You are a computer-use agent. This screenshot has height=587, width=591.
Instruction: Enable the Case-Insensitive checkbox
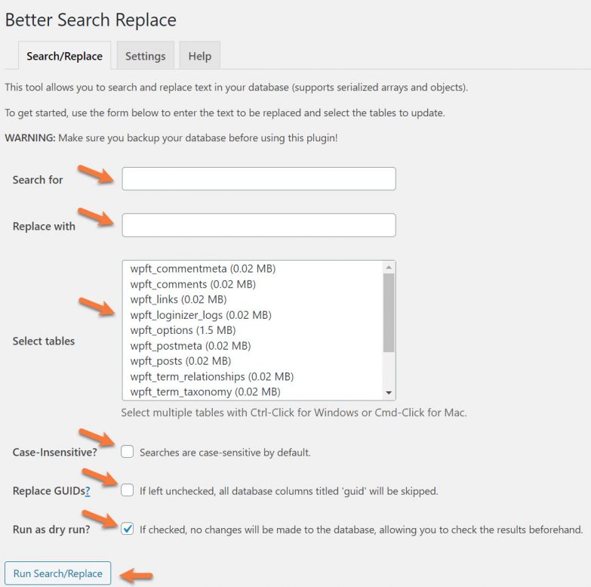click(128, 452)
